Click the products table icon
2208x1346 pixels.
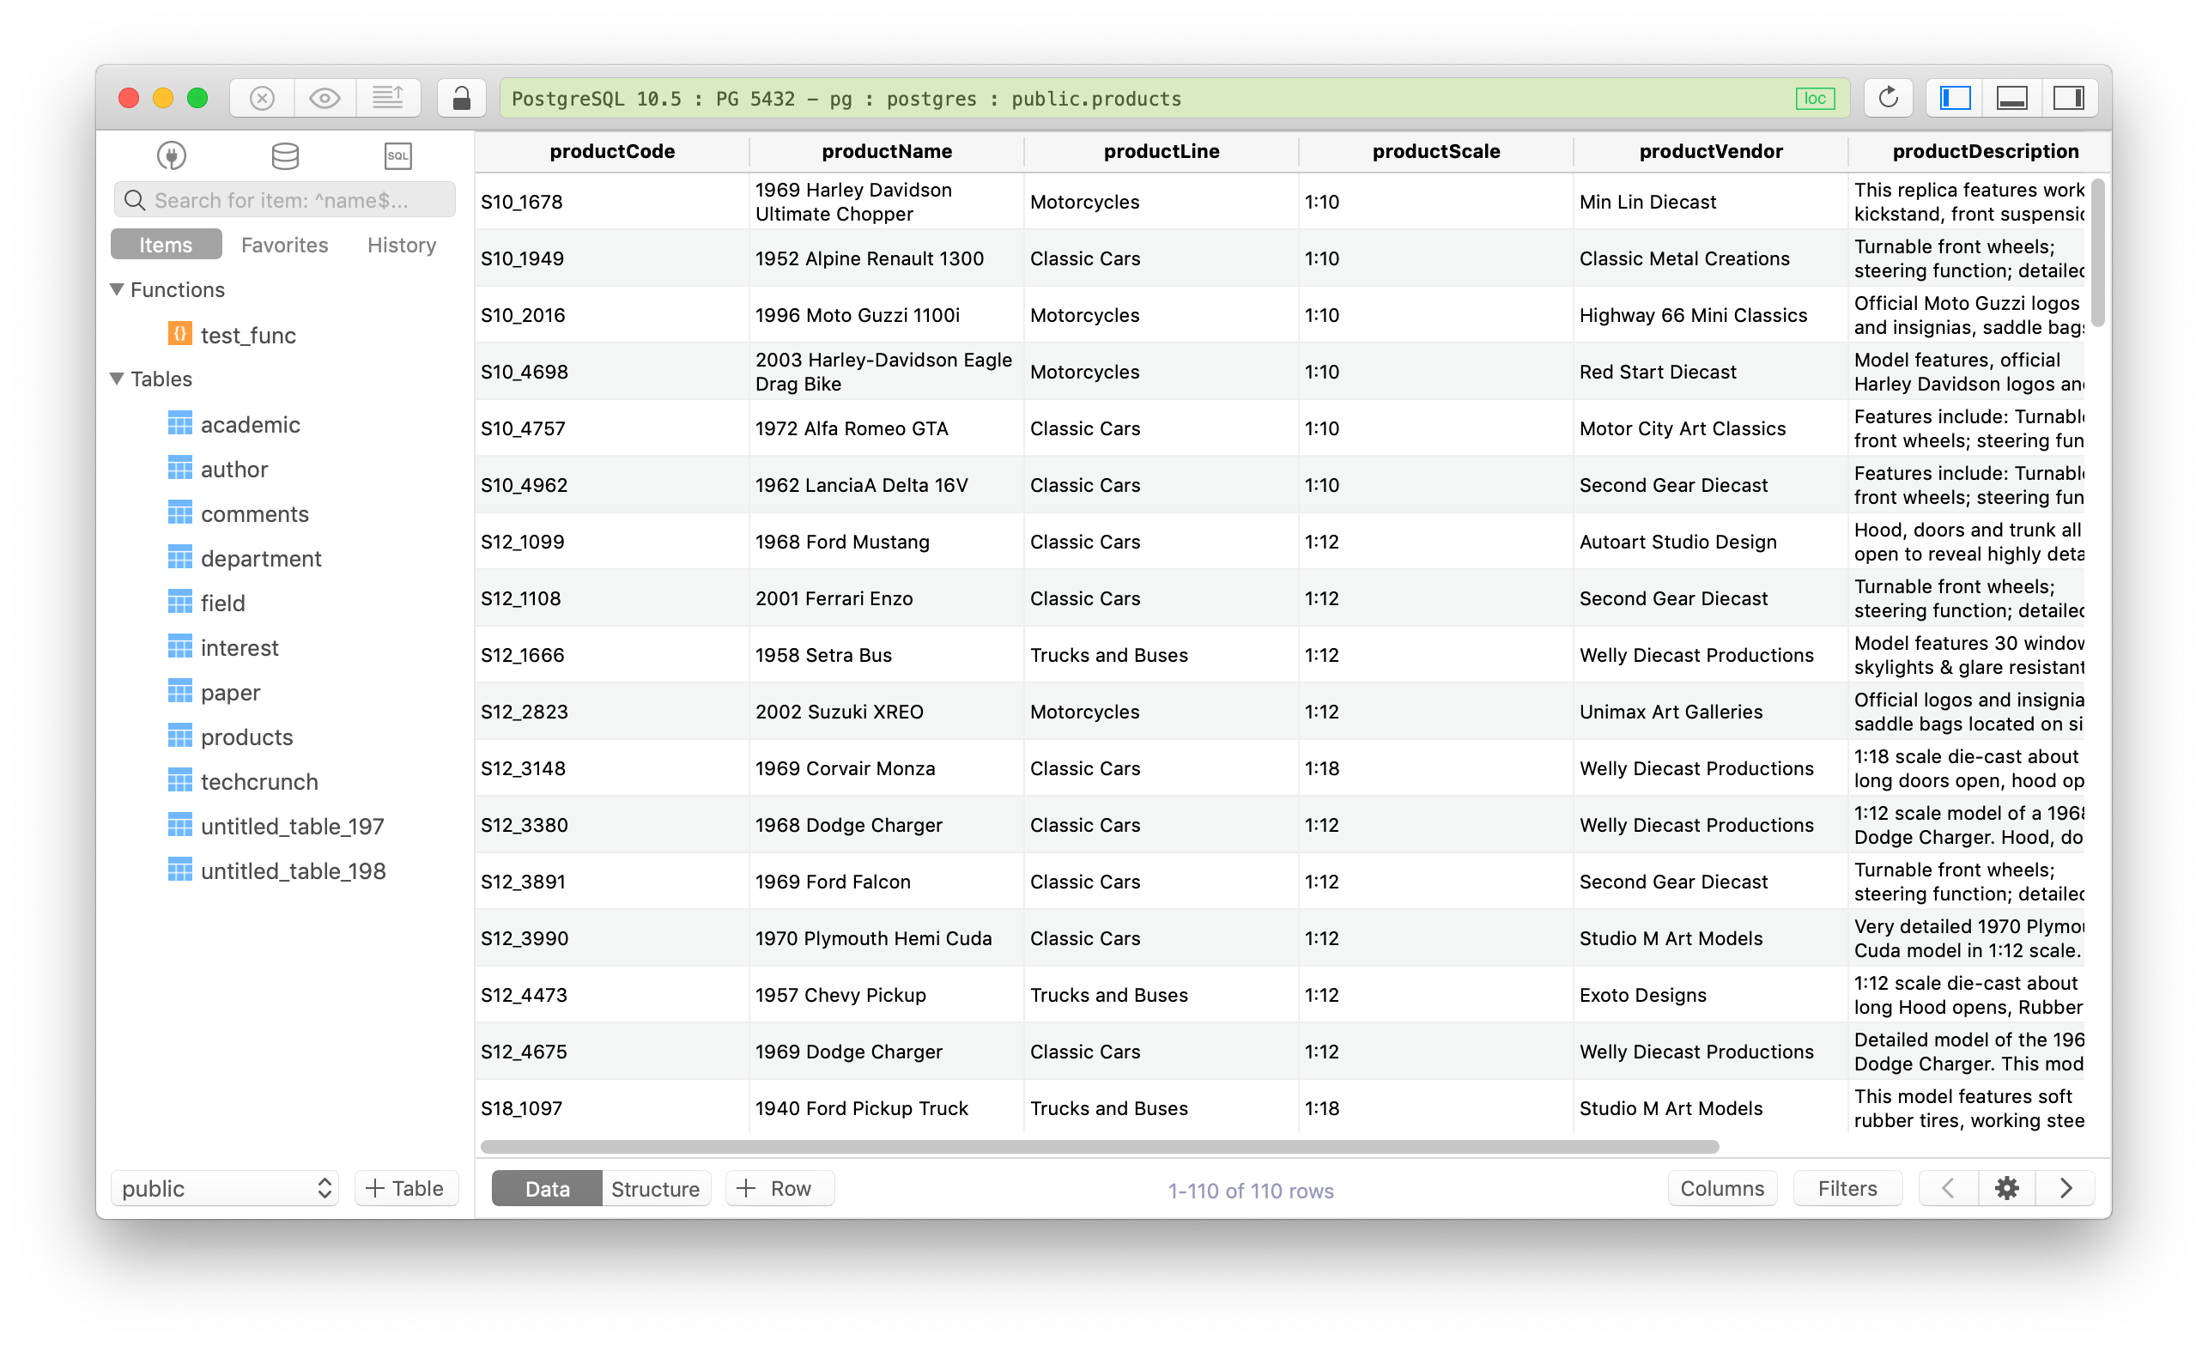click(179, 737)
